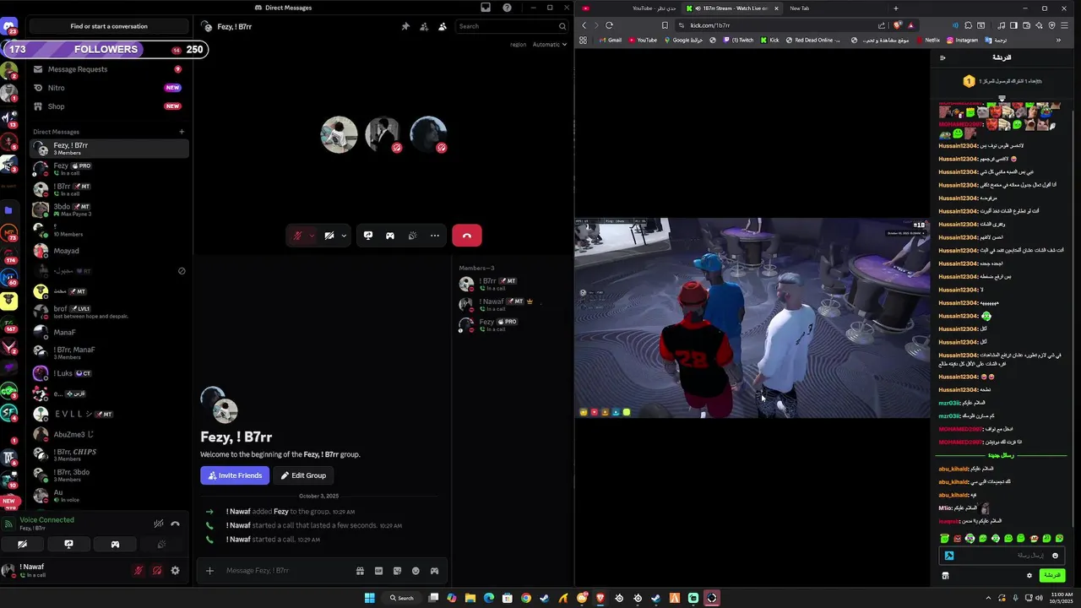Reload the Kick page
This screenshot has height=608, width=1081.
point(609,25)
